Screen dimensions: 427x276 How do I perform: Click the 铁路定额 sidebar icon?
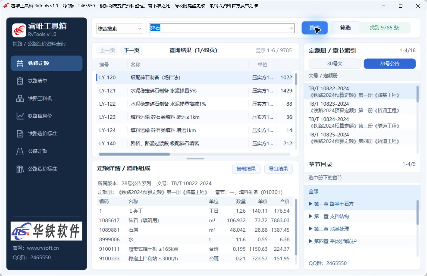(x=20, y=63)
